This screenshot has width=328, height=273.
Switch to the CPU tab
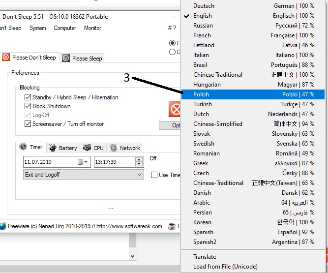coord(93,148)
